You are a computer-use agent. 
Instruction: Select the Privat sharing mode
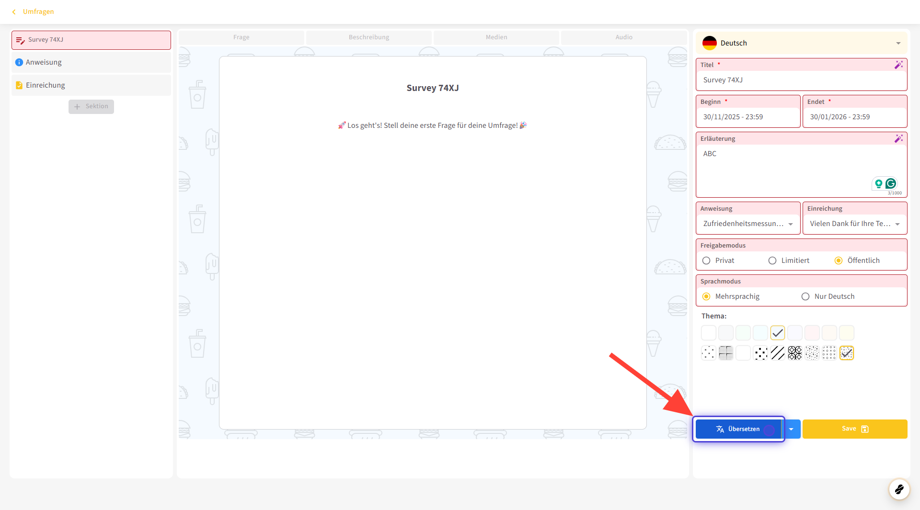point(706,261)
